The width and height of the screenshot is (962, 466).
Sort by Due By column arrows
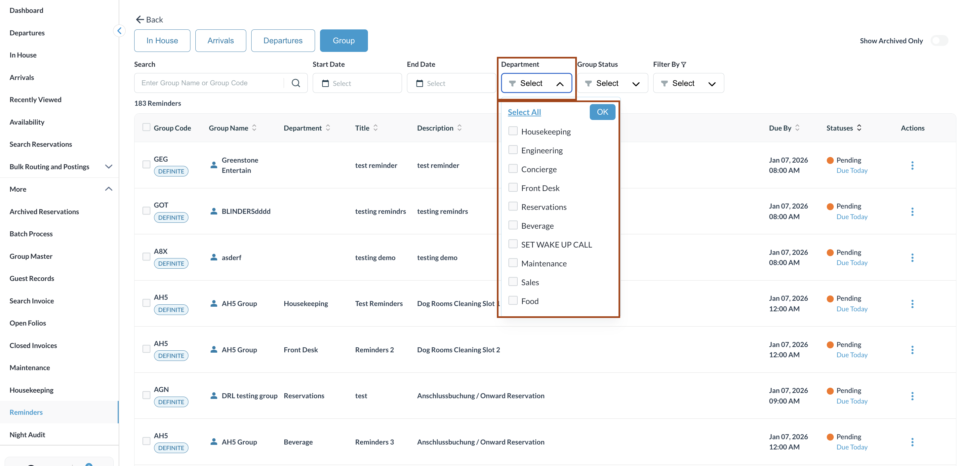797,128
